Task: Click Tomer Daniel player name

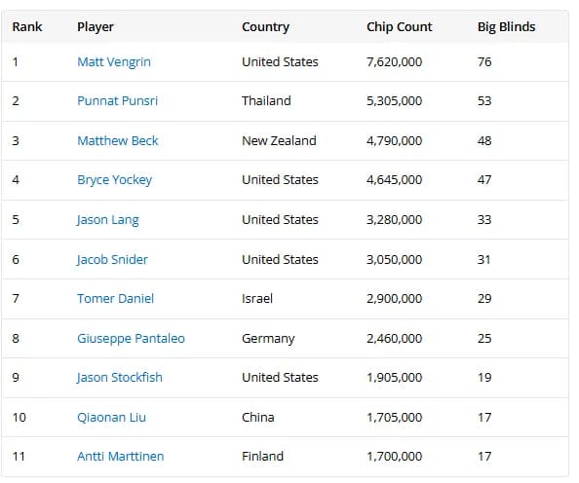Action: click(x=115, y=299)
